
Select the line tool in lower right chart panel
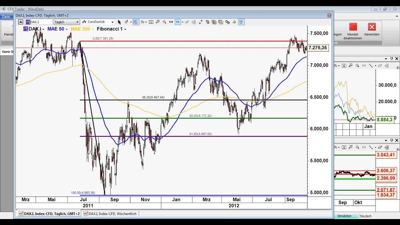371,147
